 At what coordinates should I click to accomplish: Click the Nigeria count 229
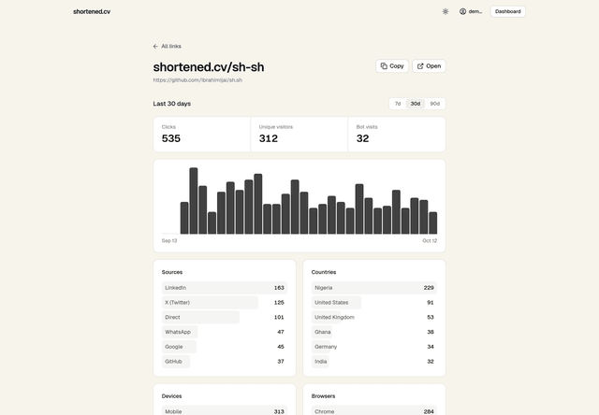[x=429, y=288]
